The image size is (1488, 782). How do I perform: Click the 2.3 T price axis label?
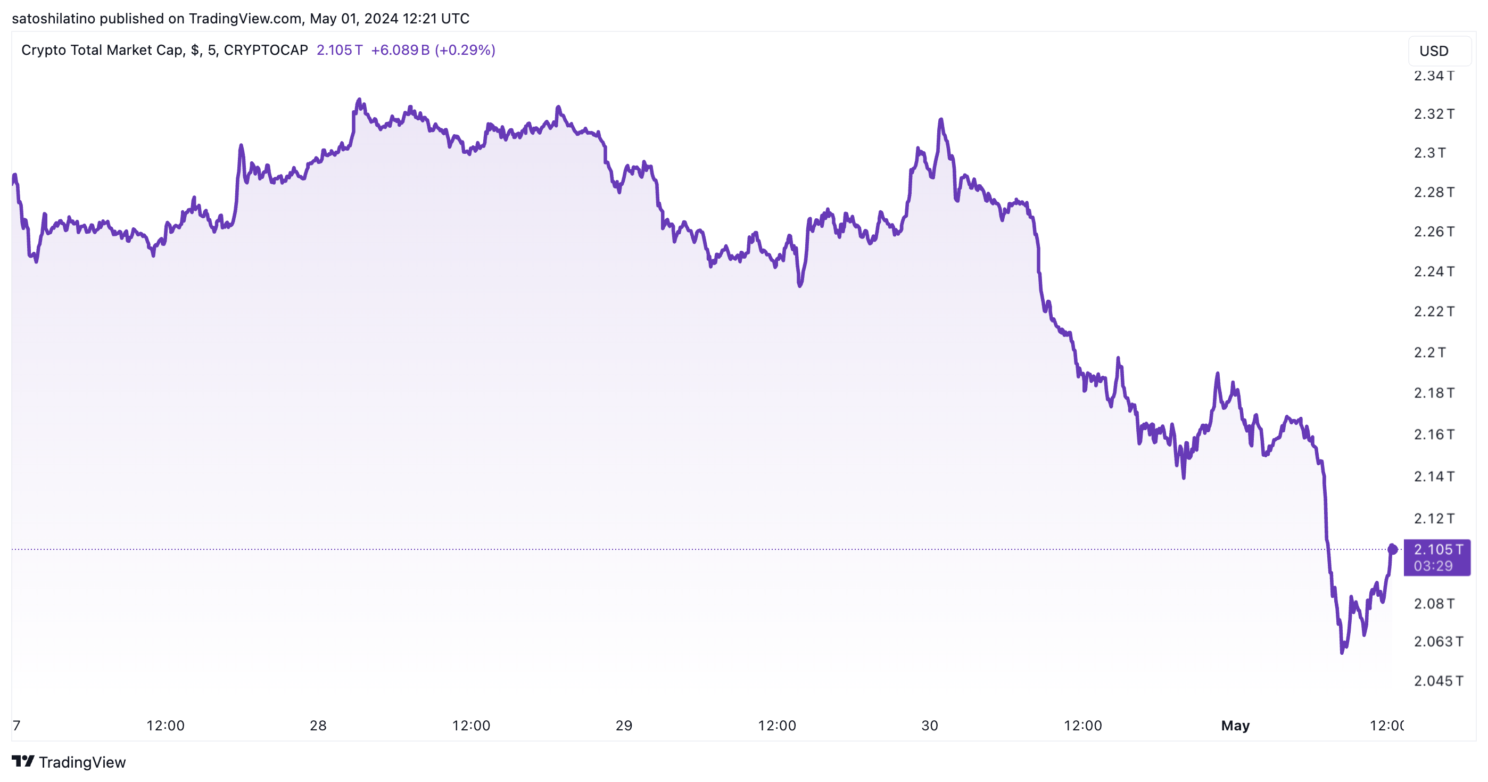(x=1429, y=153)
